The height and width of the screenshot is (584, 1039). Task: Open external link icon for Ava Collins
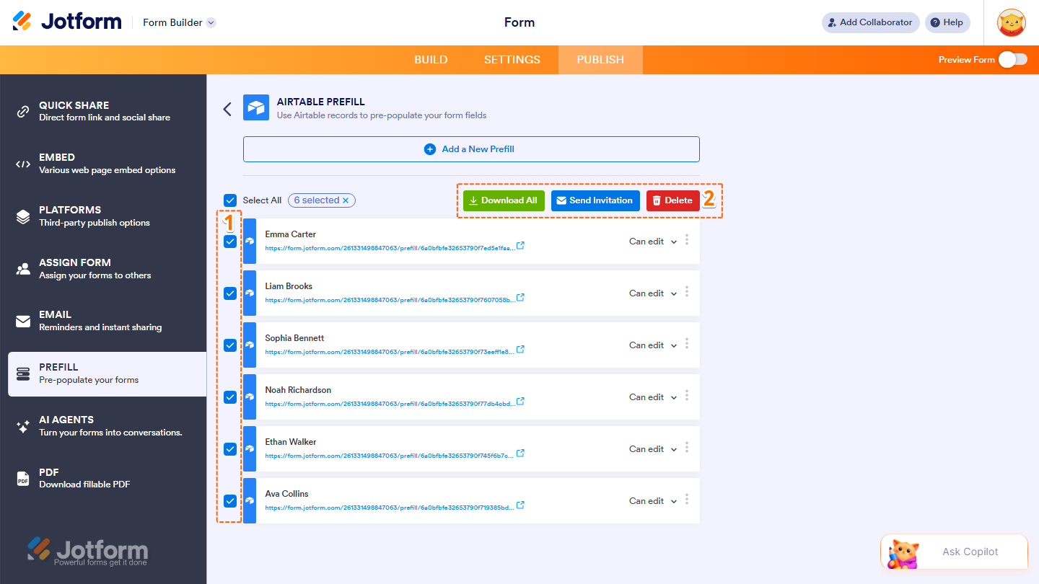coord(520,505)
